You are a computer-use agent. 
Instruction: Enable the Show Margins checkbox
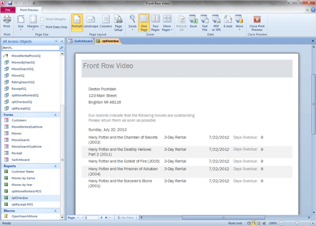click(x=42, y=19)
